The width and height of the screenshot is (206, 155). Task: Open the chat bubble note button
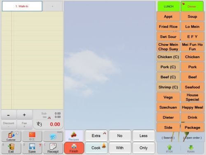[53, 136]
